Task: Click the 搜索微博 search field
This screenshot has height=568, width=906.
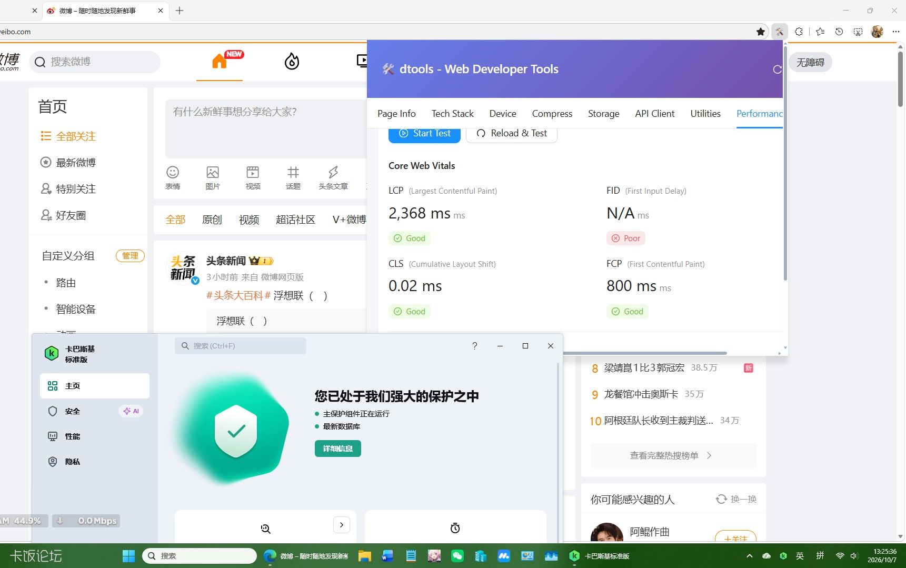Action: coord(95,62)
